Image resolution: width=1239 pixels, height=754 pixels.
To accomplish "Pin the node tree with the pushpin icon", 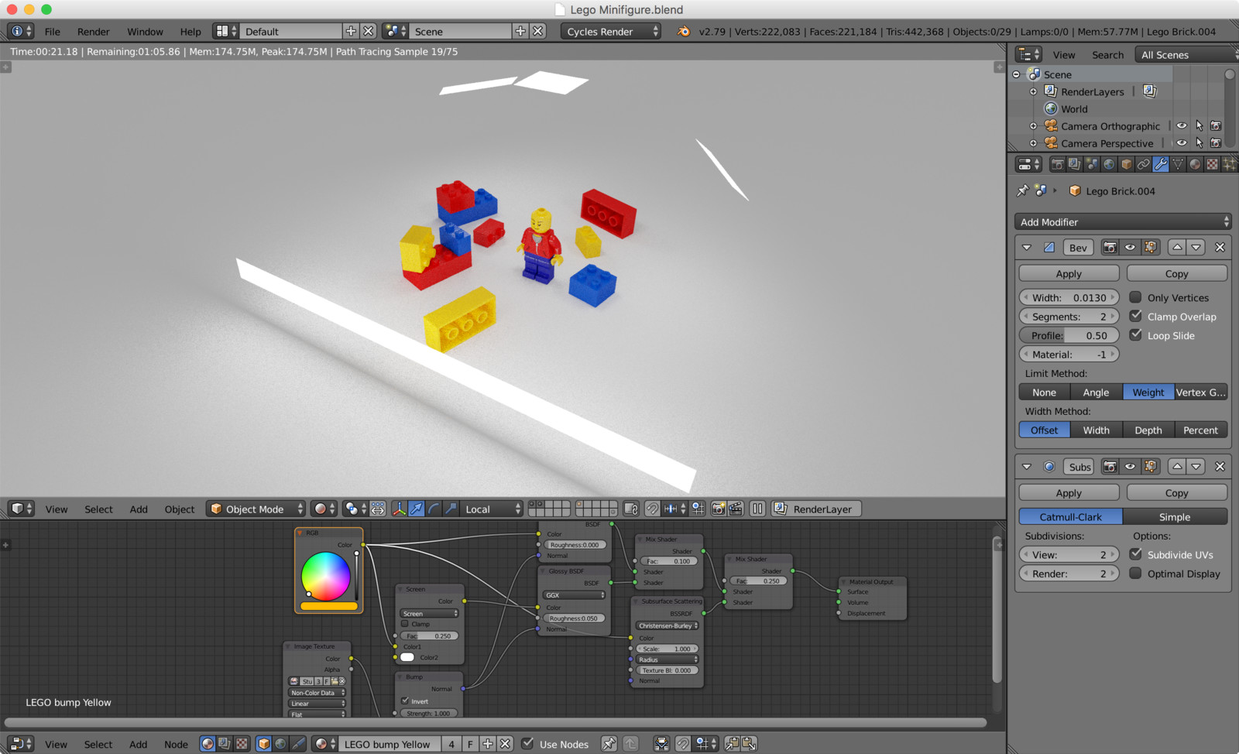I will click(x=609, y=744).
